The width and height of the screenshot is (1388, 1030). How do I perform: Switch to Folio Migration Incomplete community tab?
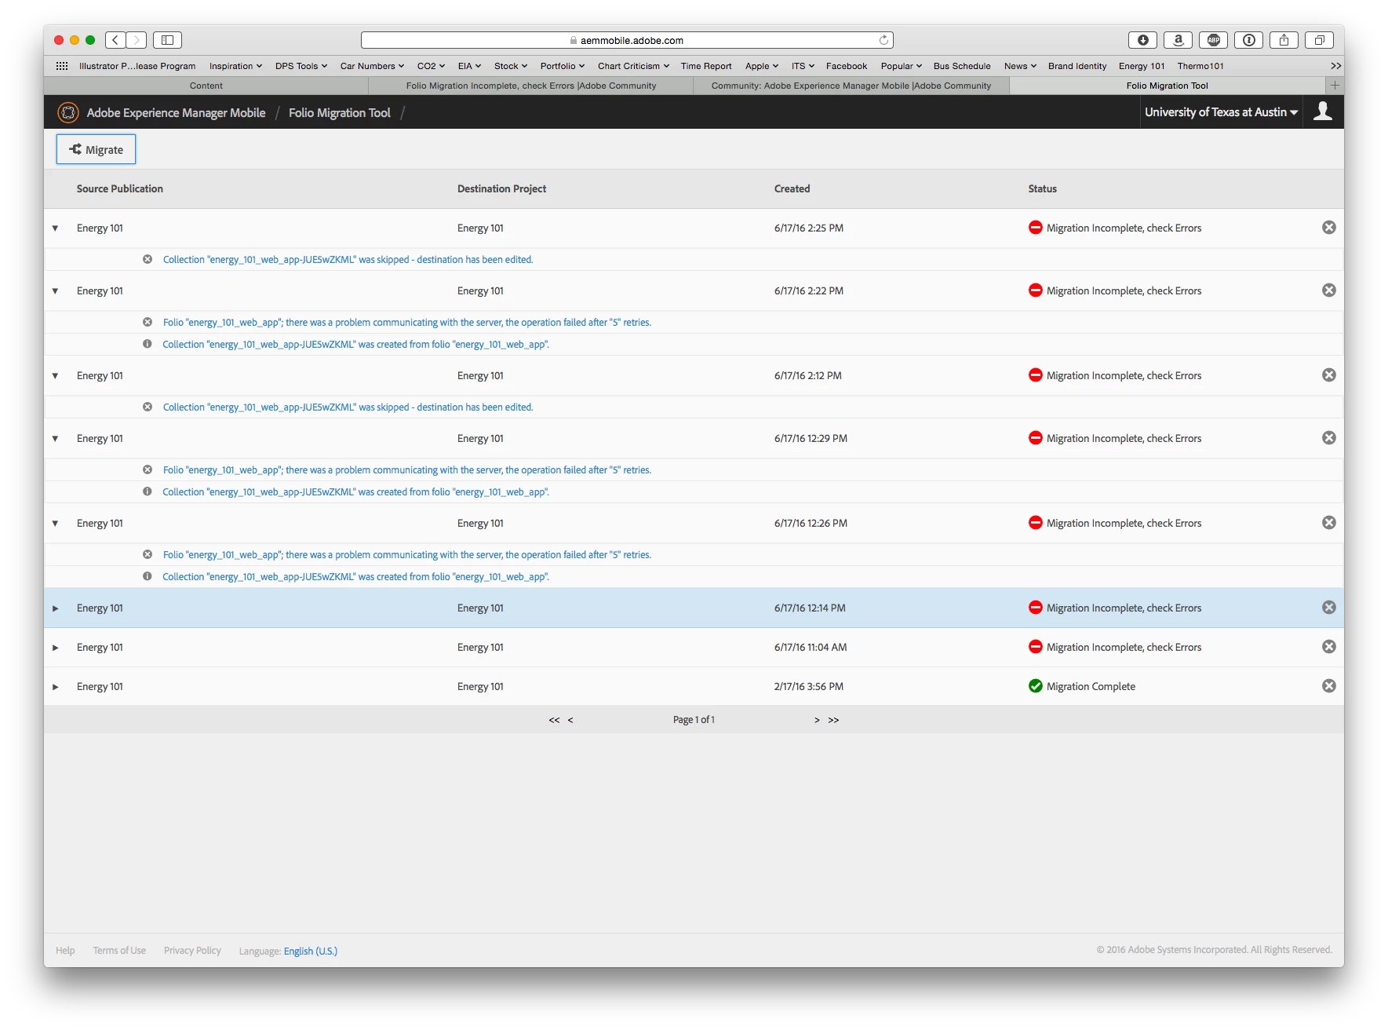[531, 86]
